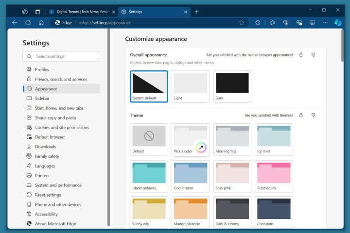This screenshot has height=233, width=350.
Task: Click the browser refresh button
Action: pyautogui.click(x=28, y=22)
